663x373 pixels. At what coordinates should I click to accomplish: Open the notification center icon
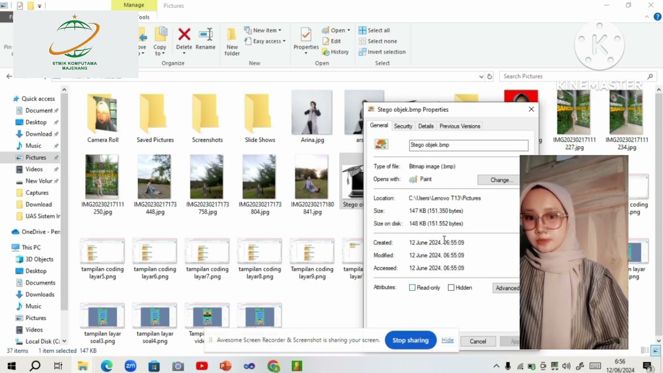[647, 366]
